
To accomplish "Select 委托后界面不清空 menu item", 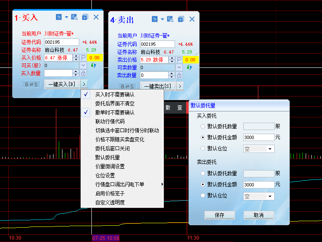I will pyautogui.click(x=122, y=103).
